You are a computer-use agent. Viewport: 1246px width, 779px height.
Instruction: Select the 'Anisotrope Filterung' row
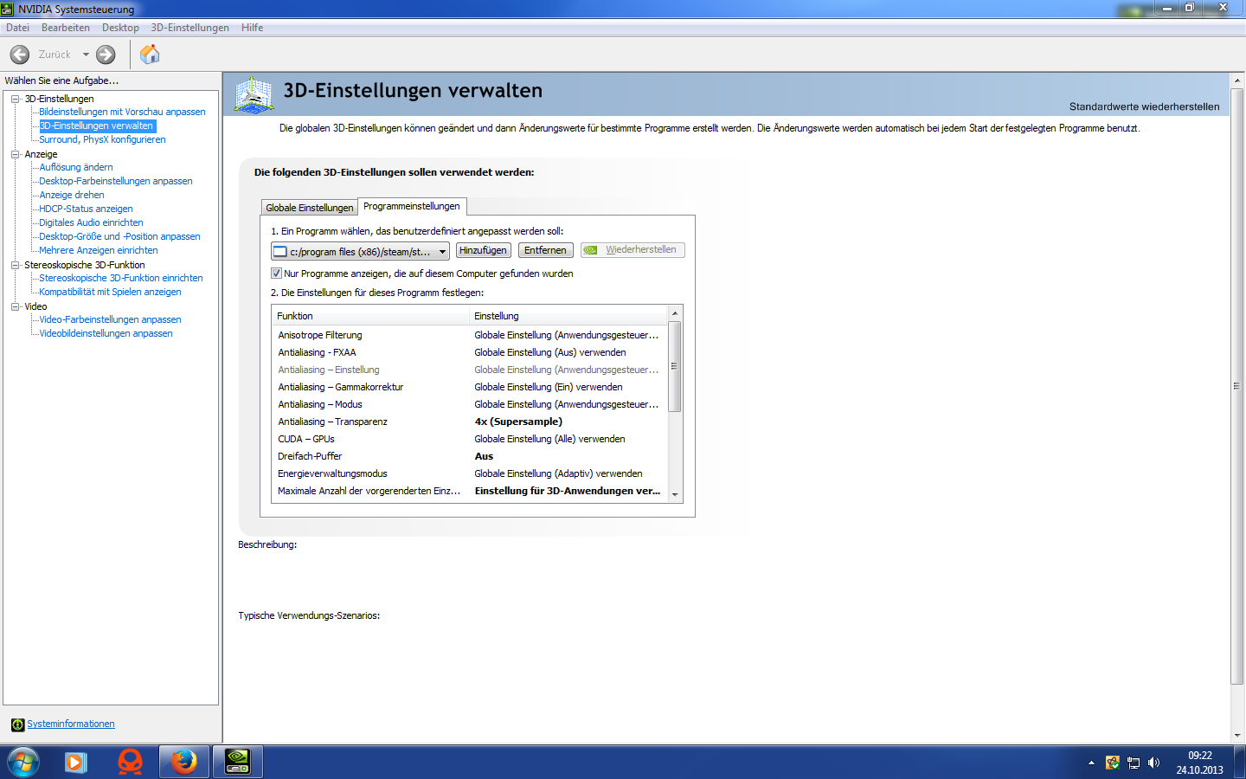[x=470, y=335]
